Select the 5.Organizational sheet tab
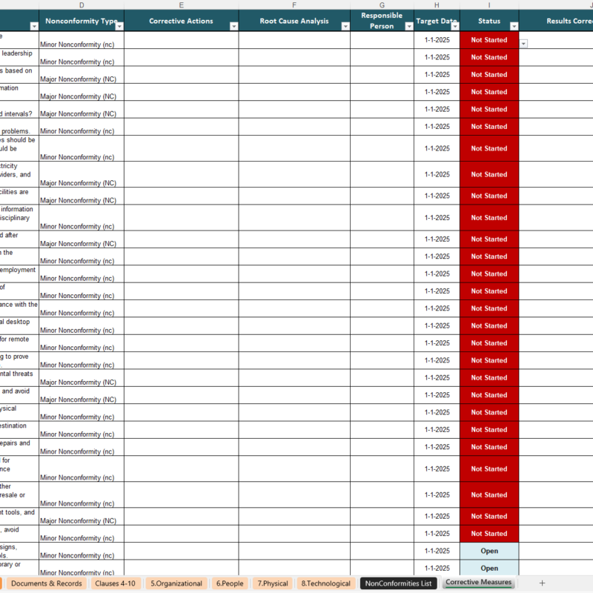This screenshot has height=593, width=593. pyautogui.click(x=176, y=583)
